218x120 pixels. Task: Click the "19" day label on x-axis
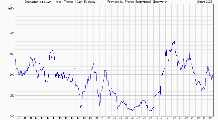pos(90,118)
